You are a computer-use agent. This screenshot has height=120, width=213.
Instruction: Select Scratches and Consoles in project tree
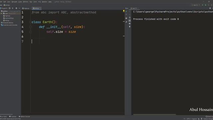(x=9, y=25)
